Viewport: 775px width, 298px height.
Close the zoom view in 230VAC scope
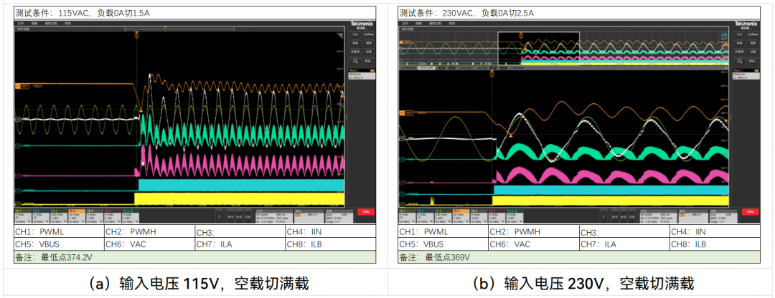click(x=725, y=68)
